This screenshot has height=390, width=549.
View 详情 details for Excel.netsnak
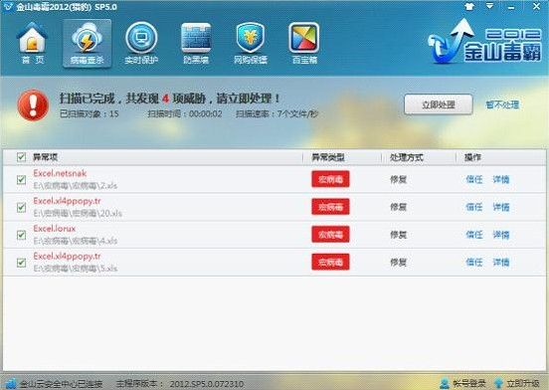(x=501, y=180)
